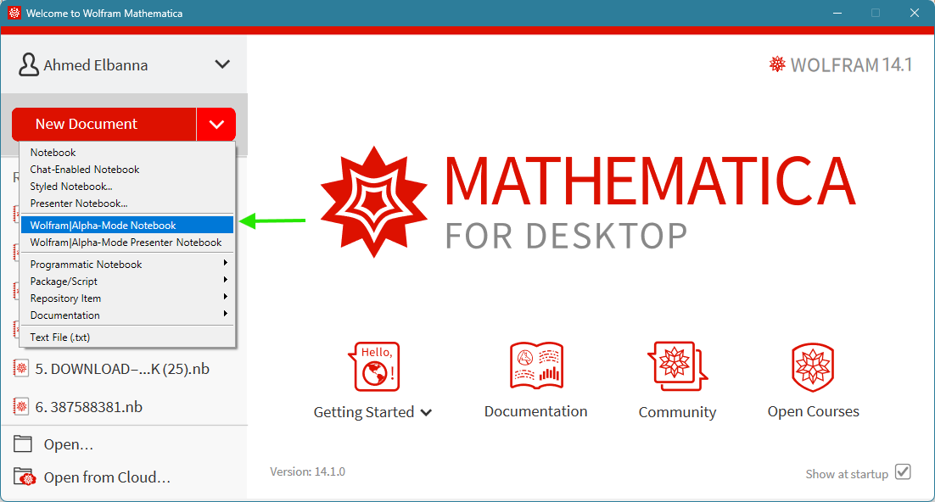Click the Show at startup label

coord(847,474)
